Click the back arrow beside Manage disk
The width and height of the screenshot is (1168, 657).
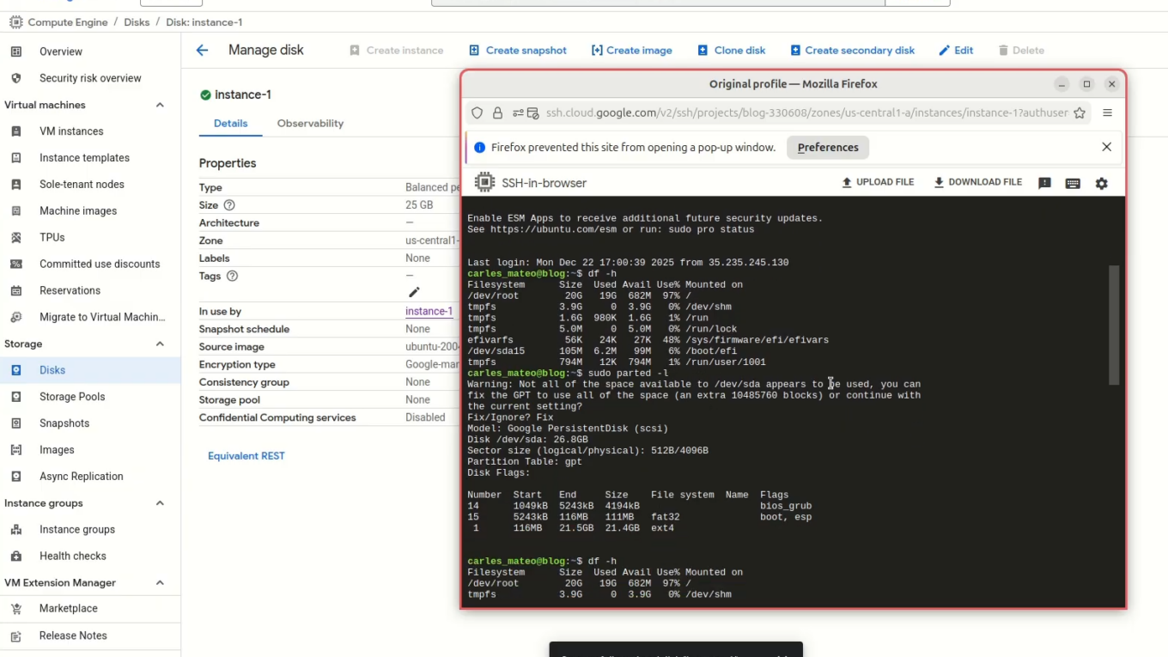pos(202,51)
